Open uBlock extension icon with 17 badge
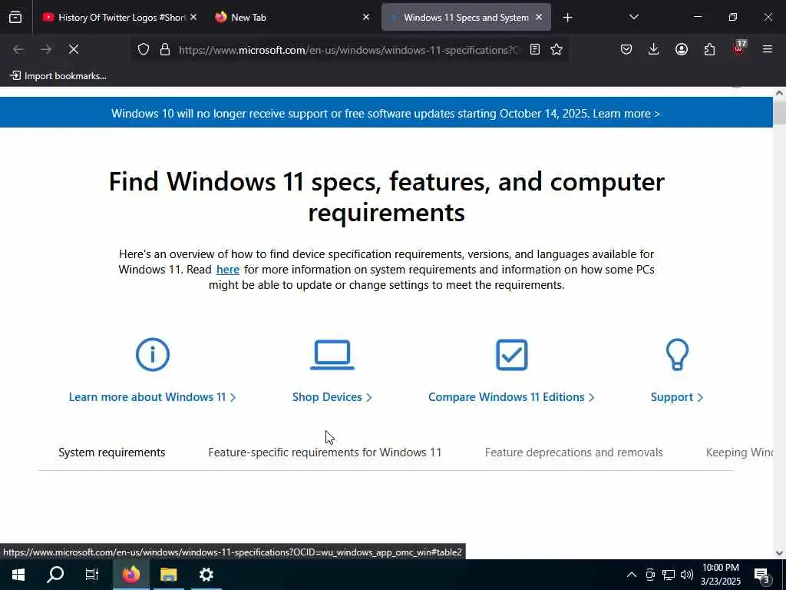 click(x=738, y=48)
